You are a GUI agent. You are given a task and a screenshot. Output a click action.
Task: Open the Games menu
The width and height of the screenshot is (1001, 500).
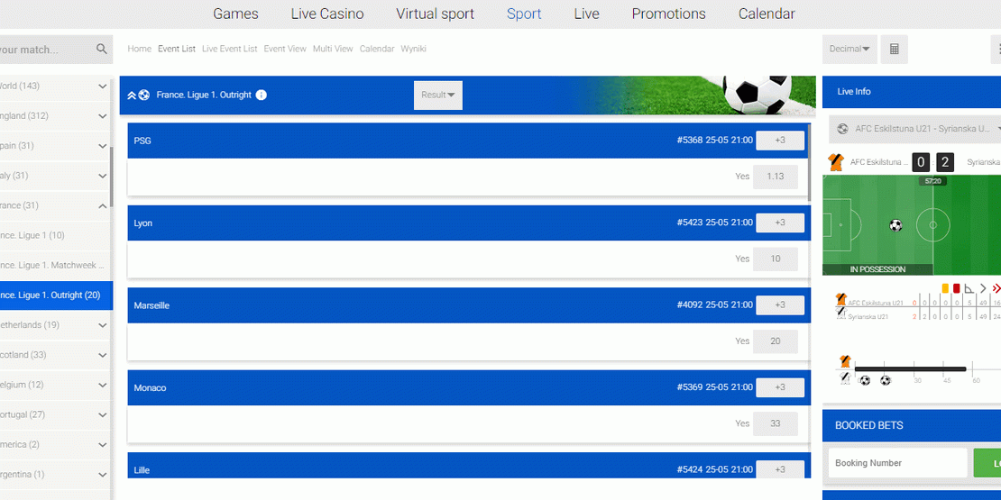coord(235,14)
